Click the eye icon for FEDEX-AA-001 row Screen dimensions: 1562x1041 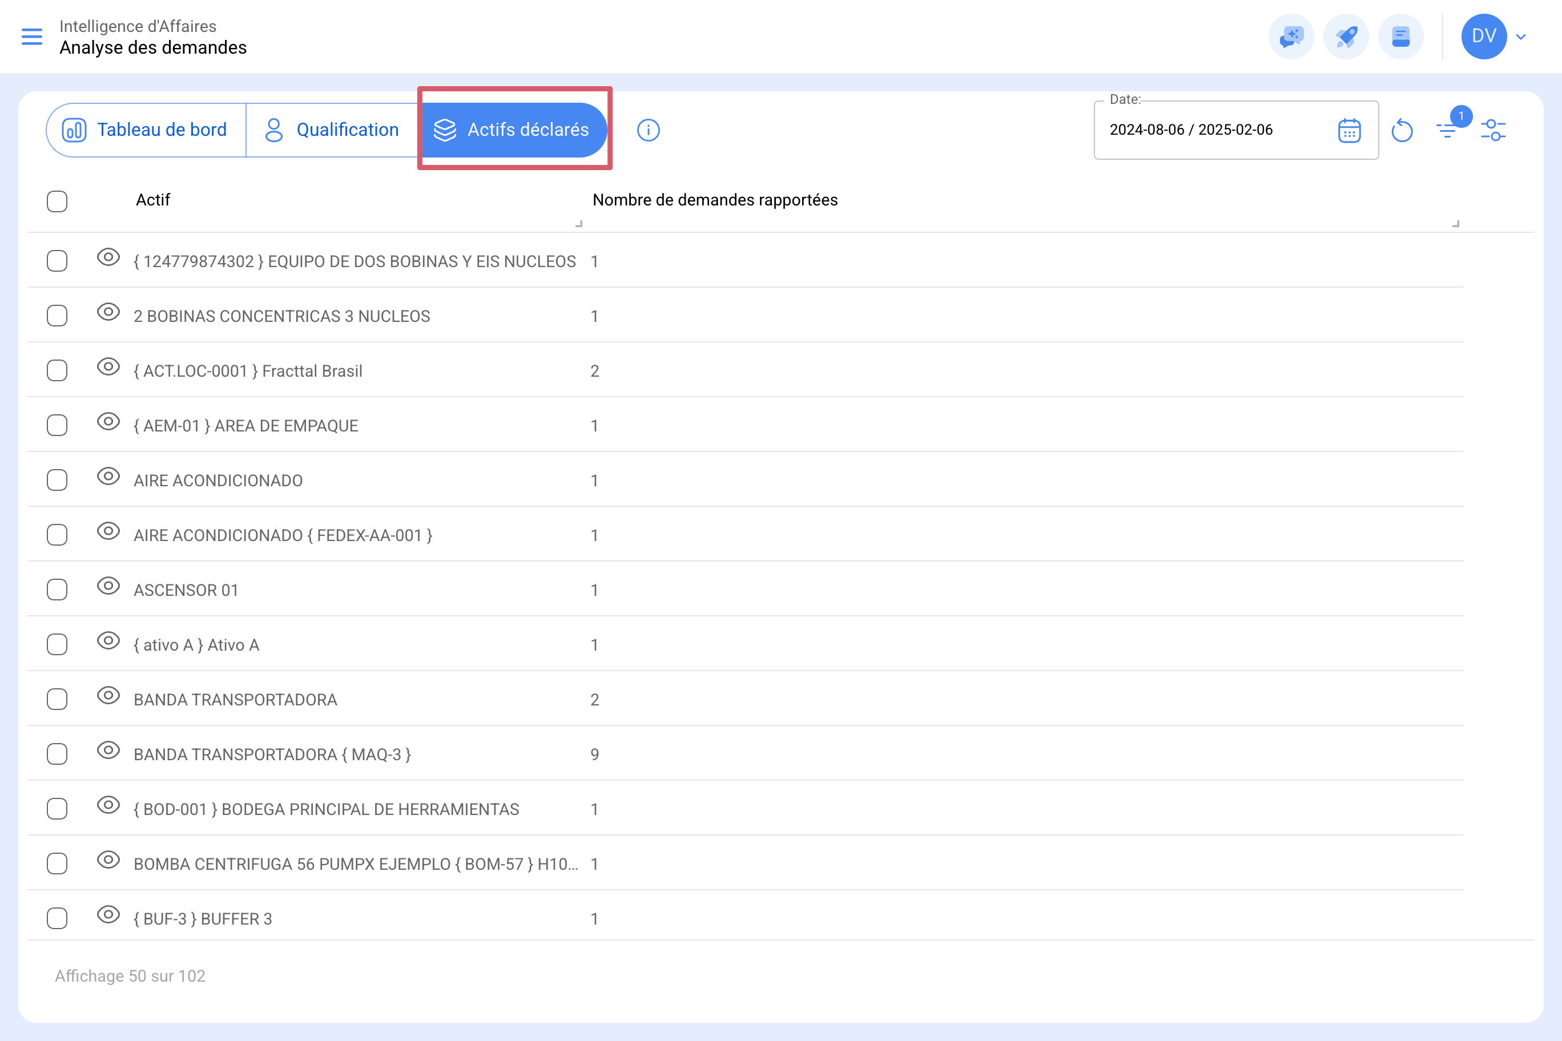coord(108,531)
